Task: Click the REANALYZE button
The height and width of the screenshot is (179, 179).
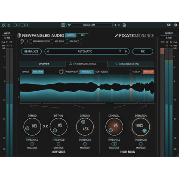Action: click(31, 52)
